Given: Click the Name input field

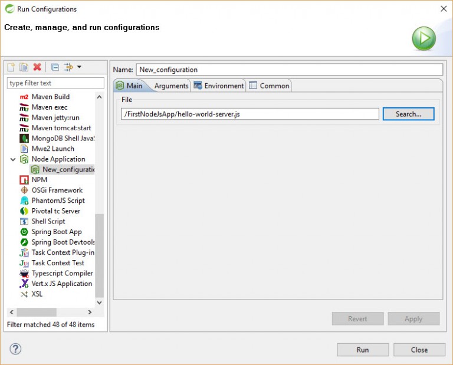Looking at the screenshot, I should 289,70.
